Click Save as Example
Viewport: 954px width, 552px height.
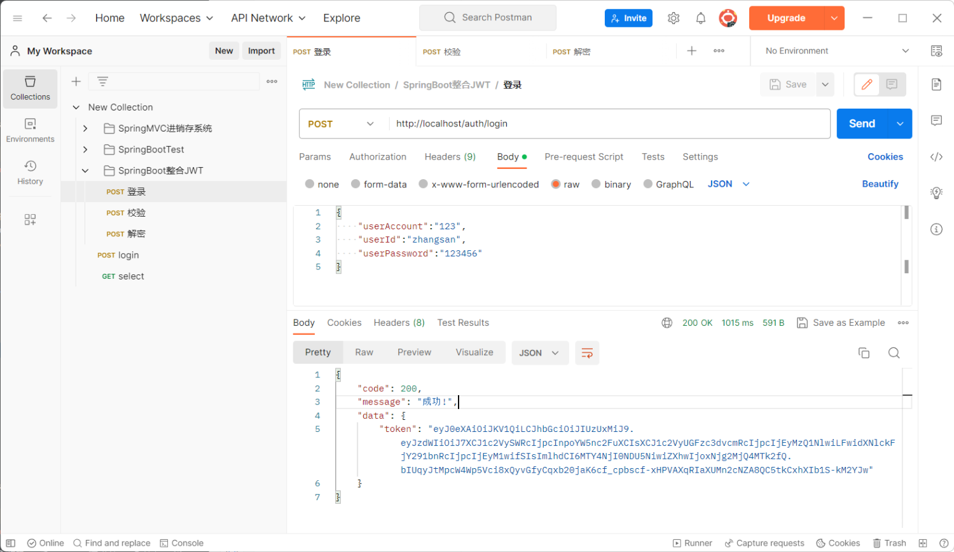841,323
